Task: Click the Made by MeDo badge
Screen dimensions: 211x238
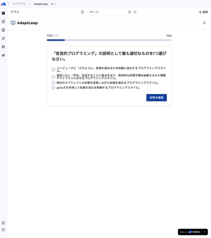Action: (x=190, y=232)
